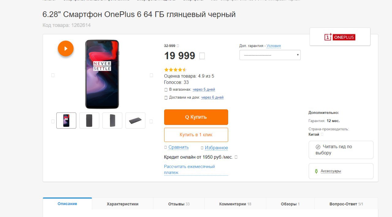This screenshot has height=217, width=392.
Task: Switch to the Характеристики tab
Action: pyautogui.click(x=123, y=204)
